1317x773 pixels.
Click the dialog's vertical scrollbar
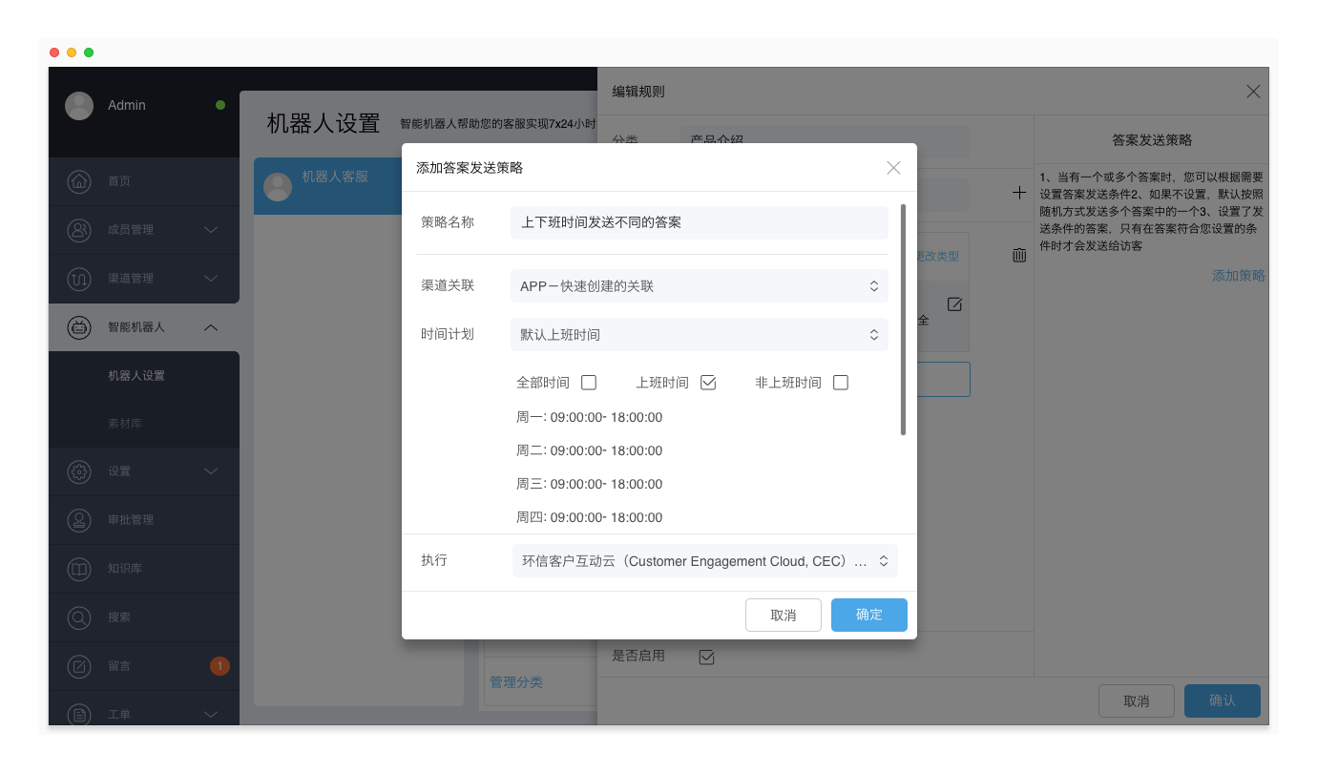tap(903, 320)
